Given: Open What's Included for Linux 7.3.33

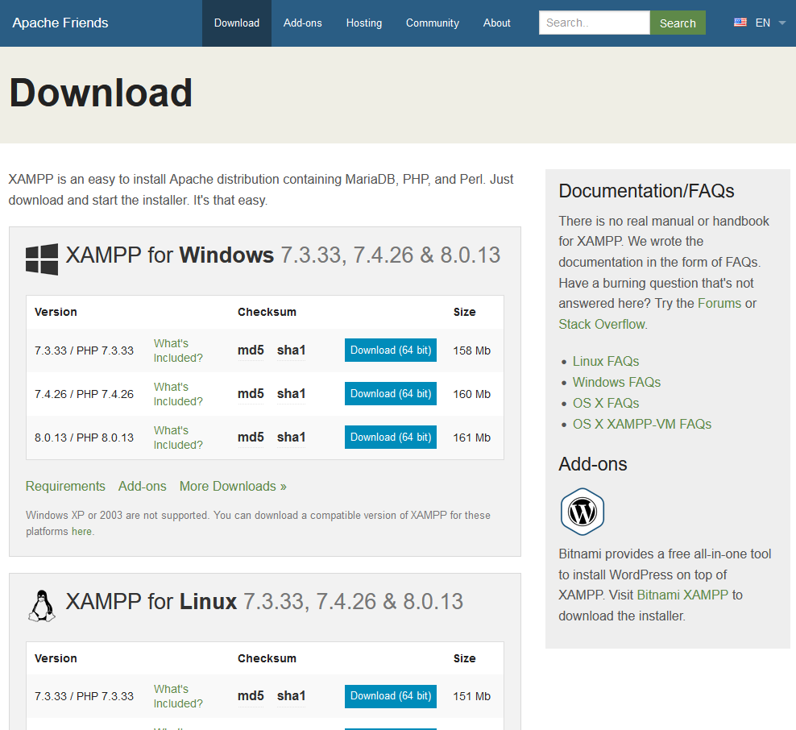Looking at the screenshot, I should (x=178, y=696).
